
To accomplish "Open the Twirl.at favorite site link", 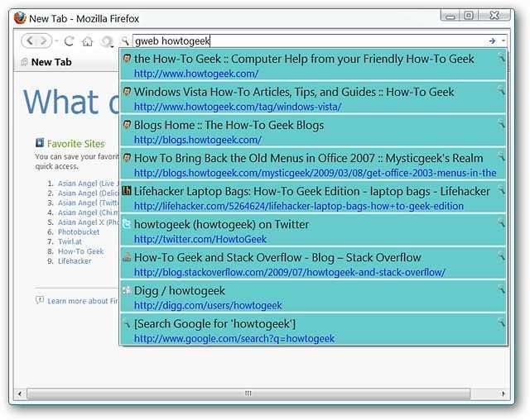I will pos(70,242).
